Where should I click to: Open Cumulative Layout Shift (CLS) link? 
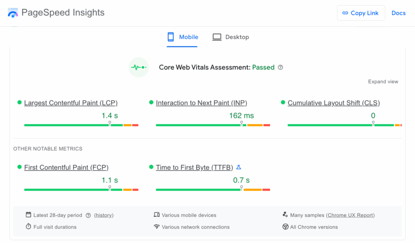tap(333, 103)
